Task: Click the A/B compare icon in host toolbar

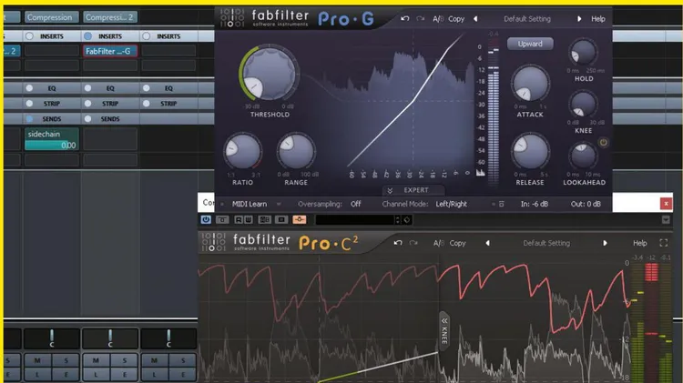Action: click(x=264, y=220)
